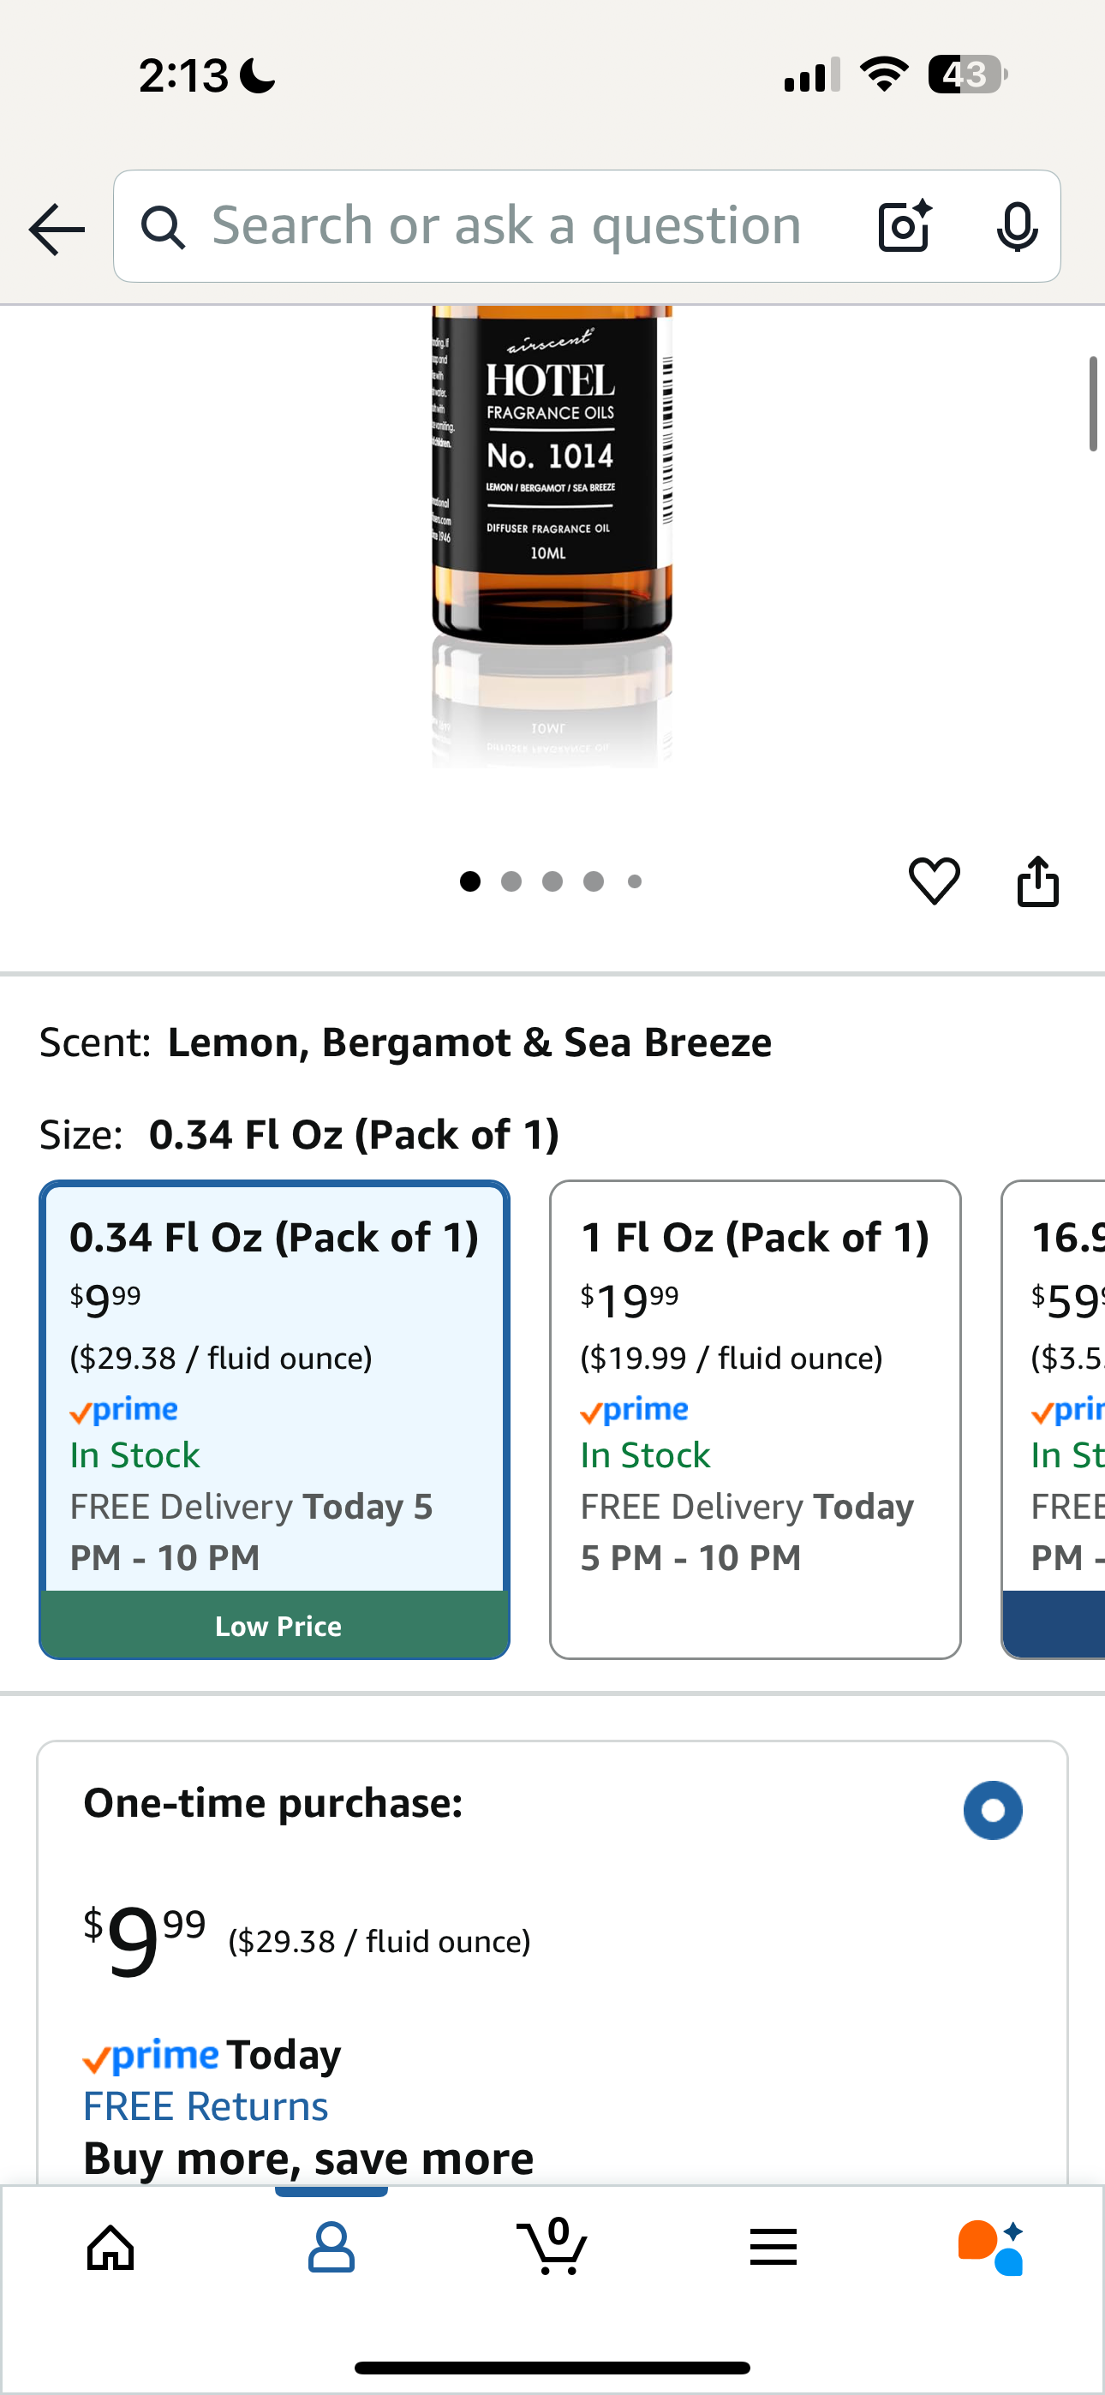Image resolution: width=1105 pixels, height=2395 pixels.
Task: Jump to fourth image carousel dot
Action: 594,881
